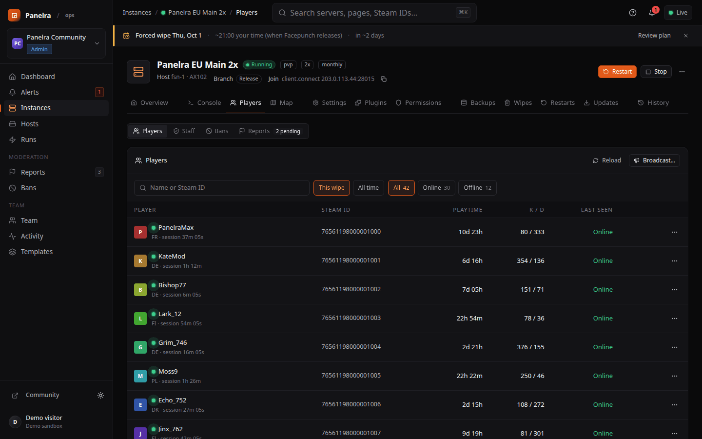
Task: Restart the server
Action: point(617,72)
